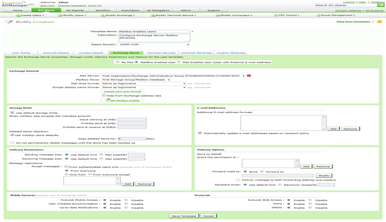Click the red info icon next to Mail Server
Image resolution: width=386 pixels, height=222 pixels.
(x=249, y=76)
